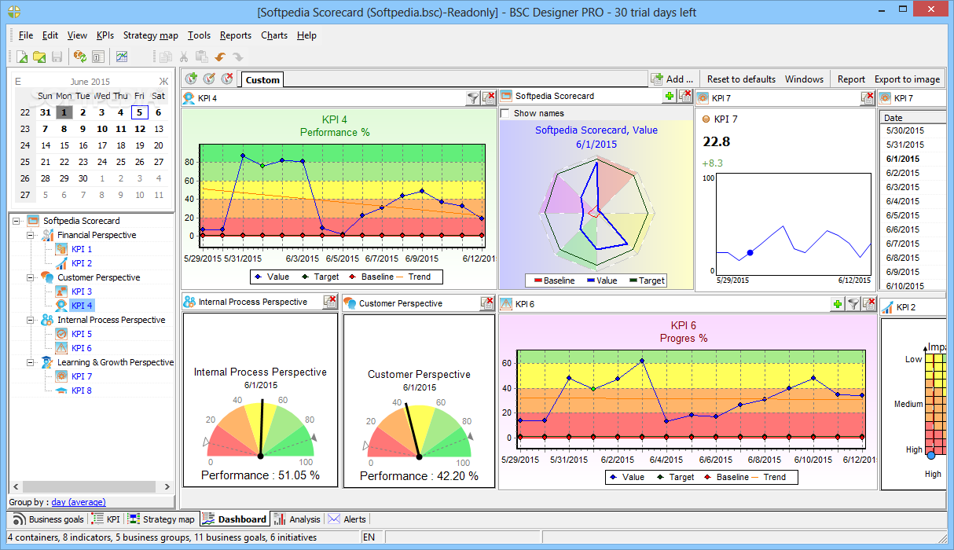
Task: Select date 6/5/2015 in date list
Action: point(913,215)
